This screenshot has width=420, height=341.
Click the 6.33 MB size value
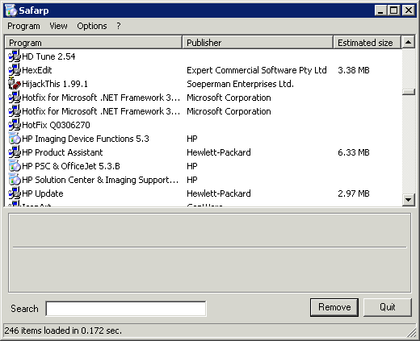(354, 152)
